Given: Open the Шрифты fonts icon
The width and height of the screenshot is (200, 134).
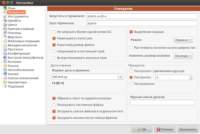Looking at the screenshot, I should (x=5, y=20).
